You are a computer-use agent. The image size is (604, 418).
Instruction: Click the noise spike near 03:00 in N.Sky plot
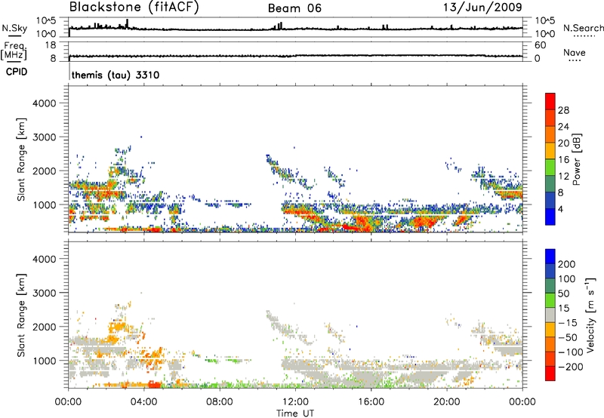[x=128, y=23]
